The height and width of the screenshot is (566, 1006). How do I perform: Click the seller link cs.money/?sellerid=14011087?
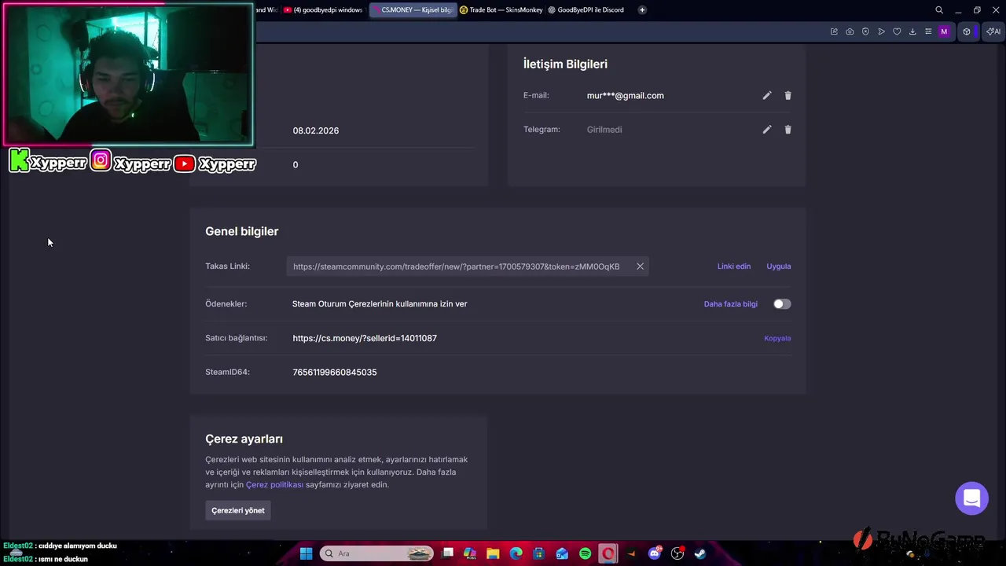click(365, 338)
